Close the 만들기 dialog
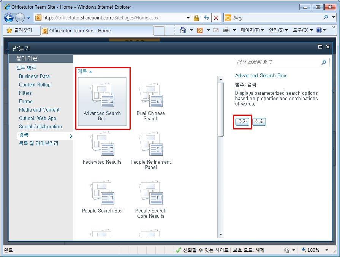340x257 pixels. (328, 47)
